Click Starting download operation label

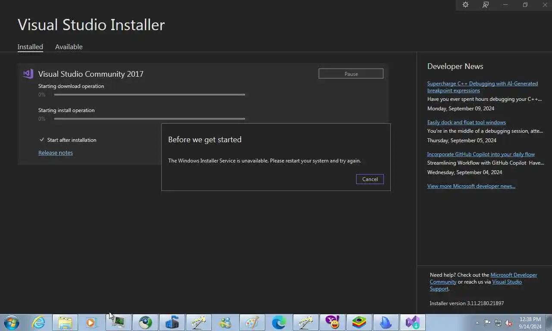click(71, 86)
